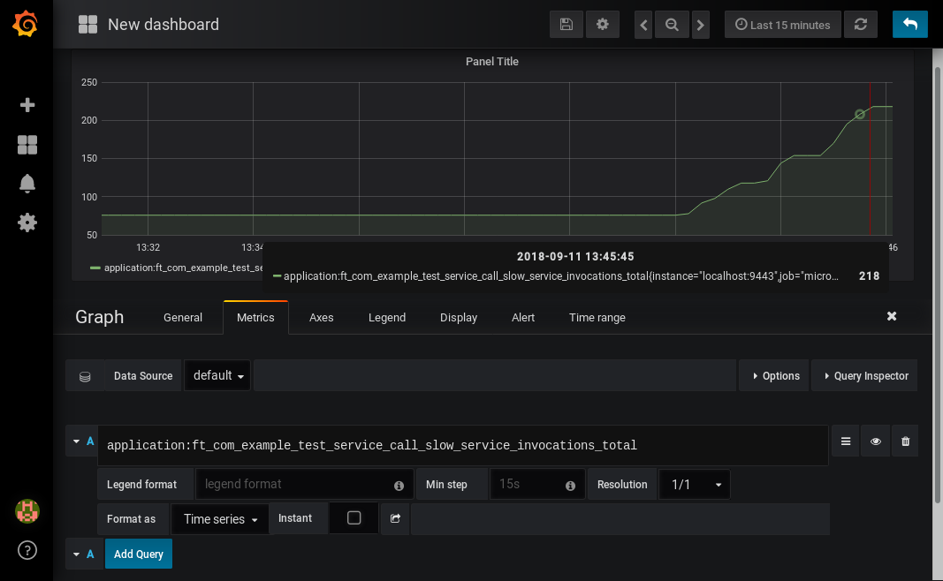This screenshot has width=943, height=581.
Task: Click the refresh dashboard icon
Action: 860,25
